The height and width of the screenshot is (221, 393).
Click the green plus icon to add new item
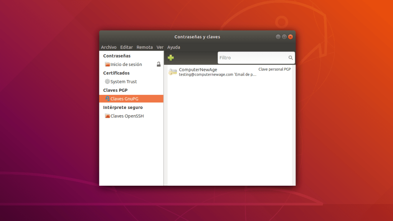point(170,58)
